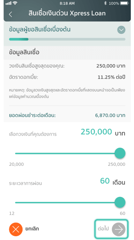
Task: Tap the back arrow in header
Action: [10, 14]
